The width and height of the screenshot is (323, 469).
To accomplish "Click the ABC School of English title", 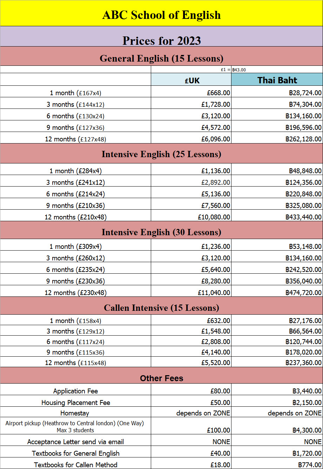I will (161, 15).
